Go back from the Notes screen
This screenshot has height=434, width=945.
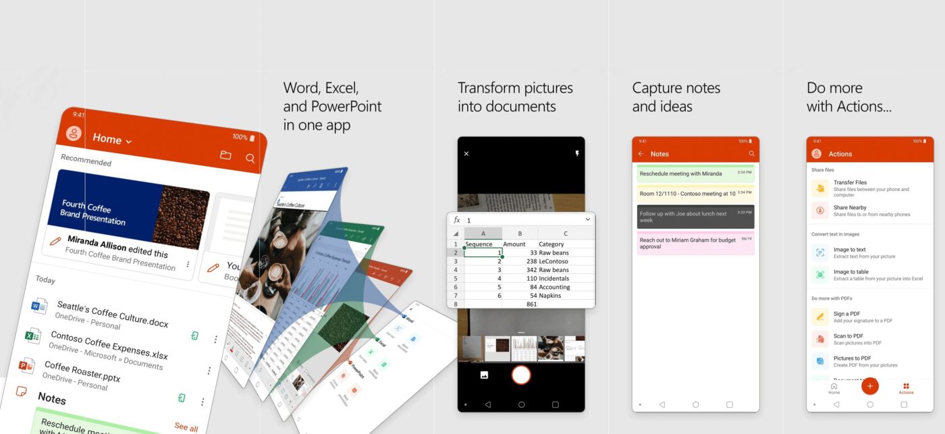[x=641, y=153]
